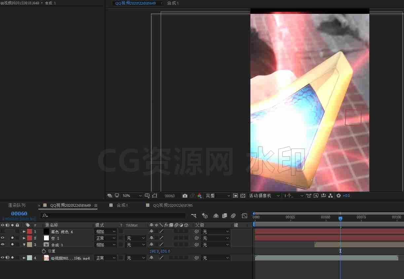Collapse the 合成 1 layer properties
The width and height of the screenshot is (404, 279).
tap(24, 245)
